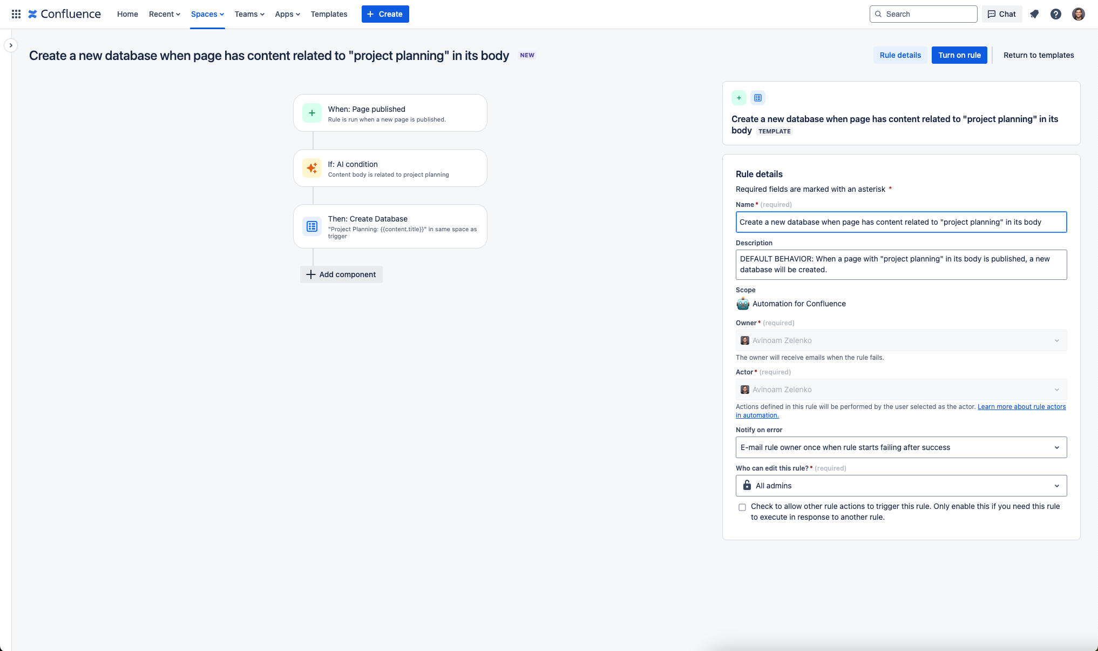Screen dimensions: 1098x651
Task: Click the 'Turn on rule' button
Action: click(x=959, y=55)
